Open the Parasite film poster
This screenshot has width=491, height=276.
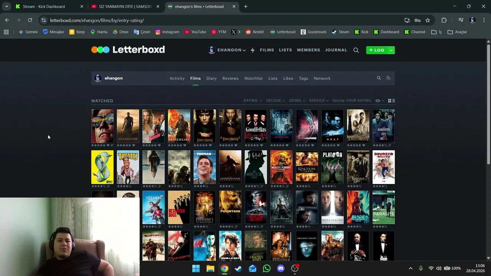[x=384, y=207]
